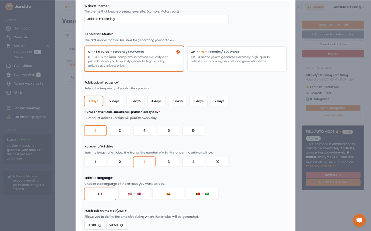
Task: Click the Articles document icon in sidebar
Action: [8, 46]
